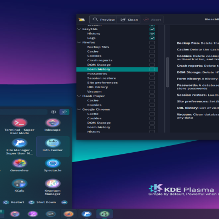
Task: Check the Google Chrome group checkbox
Action: click(152, 109)
